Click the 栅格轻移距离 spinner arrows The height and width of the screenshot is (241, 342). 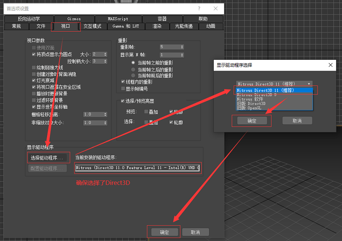pyautogui.click(x=105, y=115)
